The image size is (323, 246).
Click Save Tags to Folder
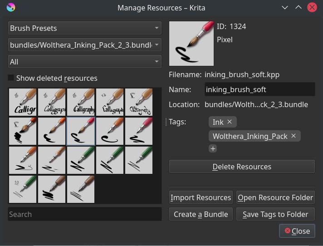pos(275,214)
